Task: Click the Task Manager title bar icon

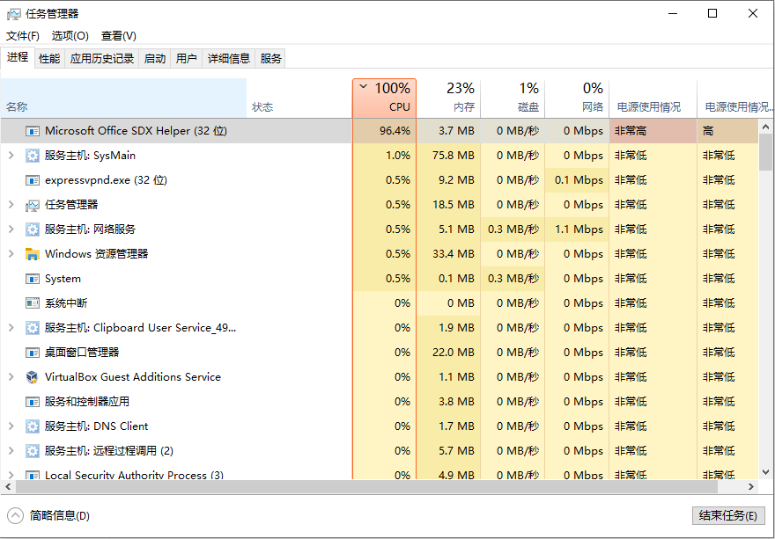Action: [x=14, y=14]
